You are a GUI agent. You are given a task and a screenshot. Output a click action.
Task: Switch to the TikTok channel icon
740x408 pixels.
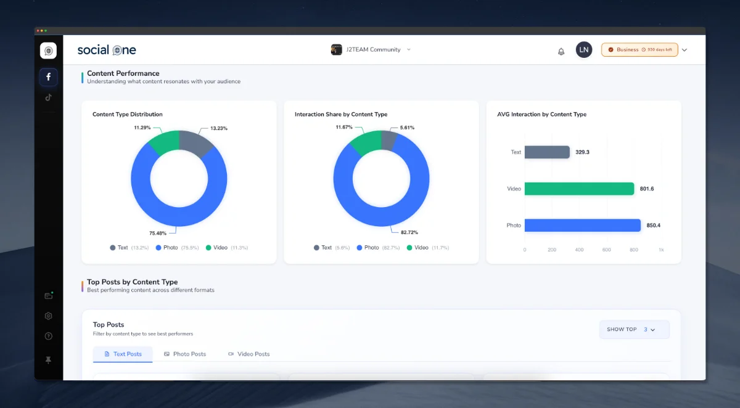pyautogui.click(x=48, y=97)
